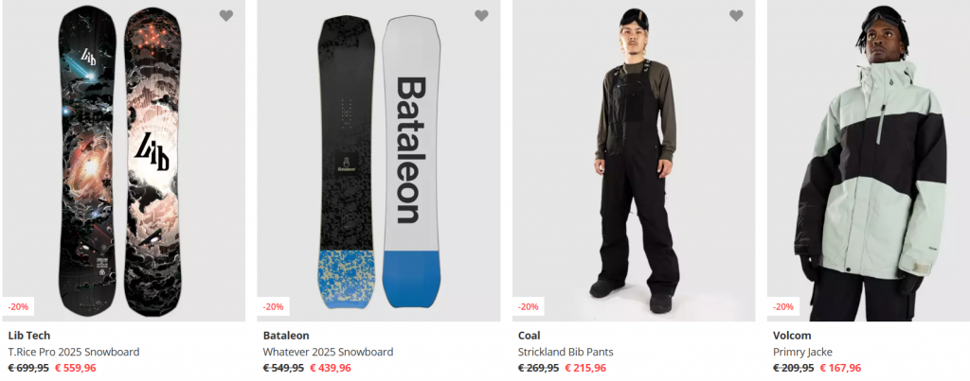Open the Lib Tech snowboard product image
This screenshot has width=970, height=381.
click(123, 161)
